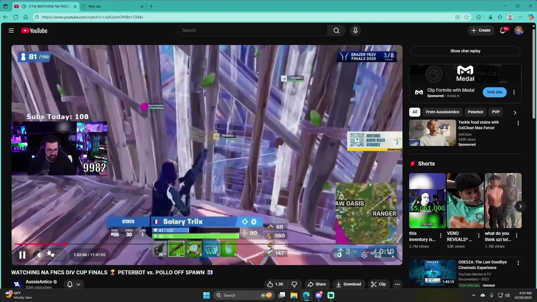
Task: Download this video
Action: point(348,284)
